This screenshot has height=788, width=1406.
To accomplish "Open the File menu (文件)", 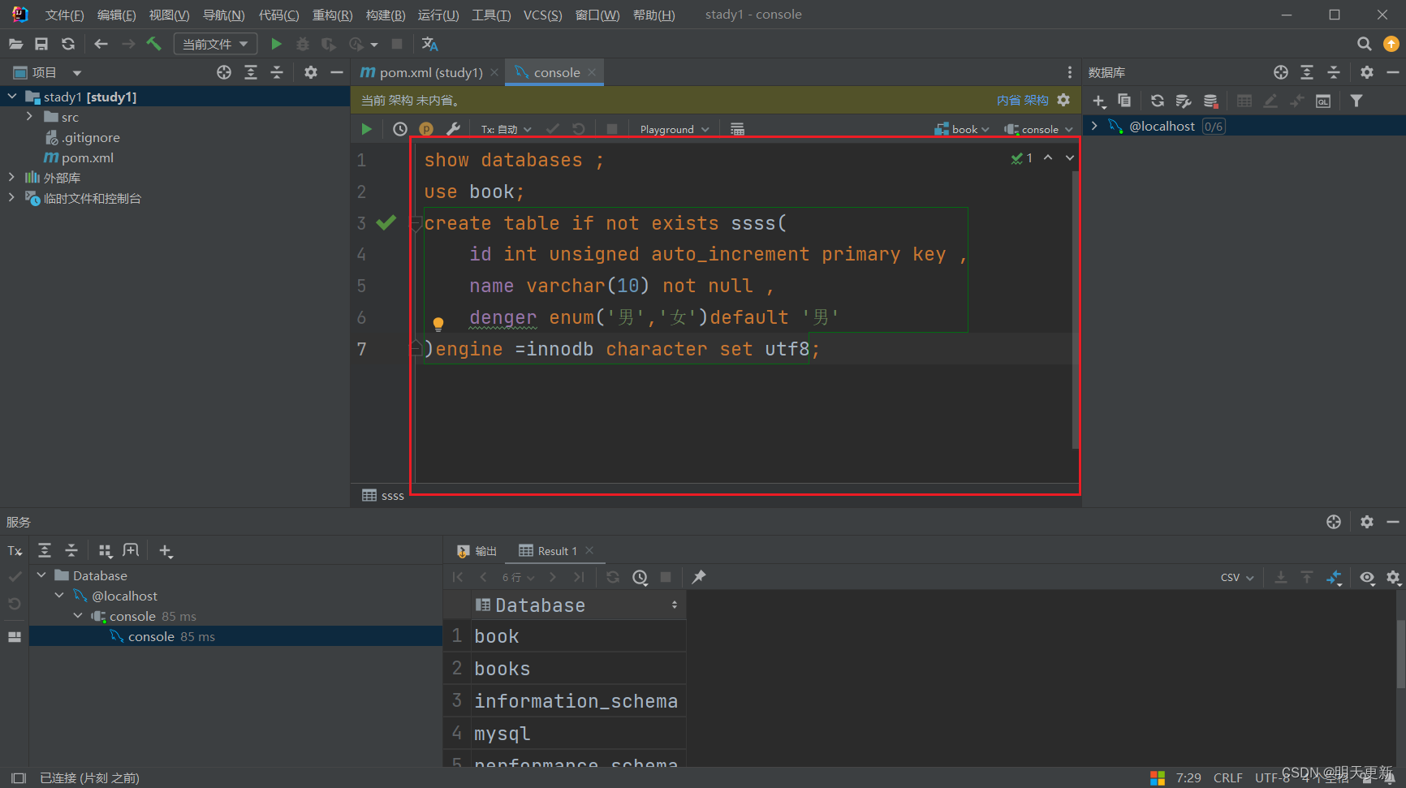I will click(64, 15).
